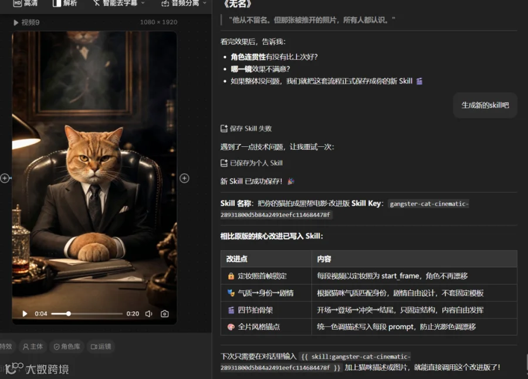Select the 主体 tab
Viewport: 528px width, 379px height.
point(33,346)
